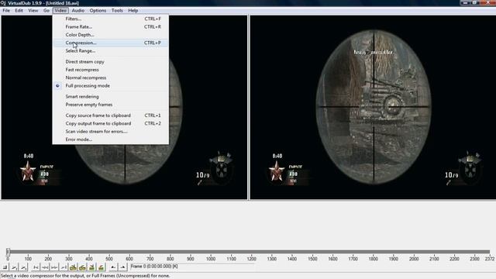Step one frame forward icon
496x279 pixels.
pyautogui.click(x=54, y=267)
